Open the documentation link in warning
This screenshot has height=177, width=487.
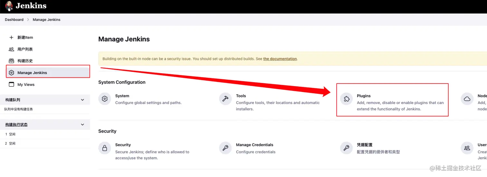coord(280,59)
